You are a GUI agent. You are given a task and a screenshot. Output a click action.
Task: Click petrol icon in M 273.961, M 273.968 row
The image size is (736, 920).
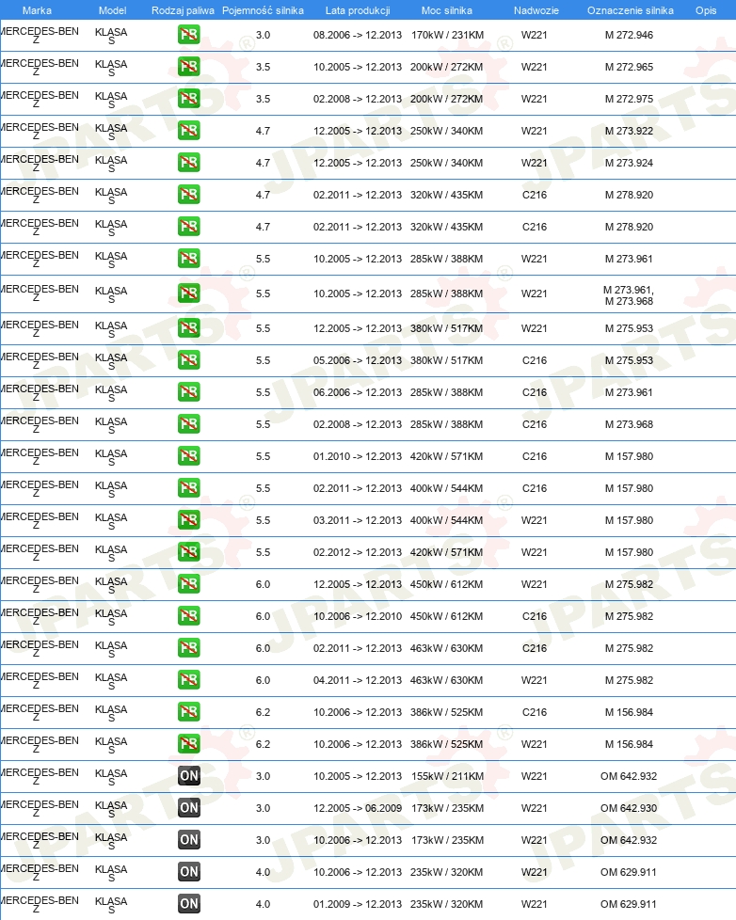189,293
